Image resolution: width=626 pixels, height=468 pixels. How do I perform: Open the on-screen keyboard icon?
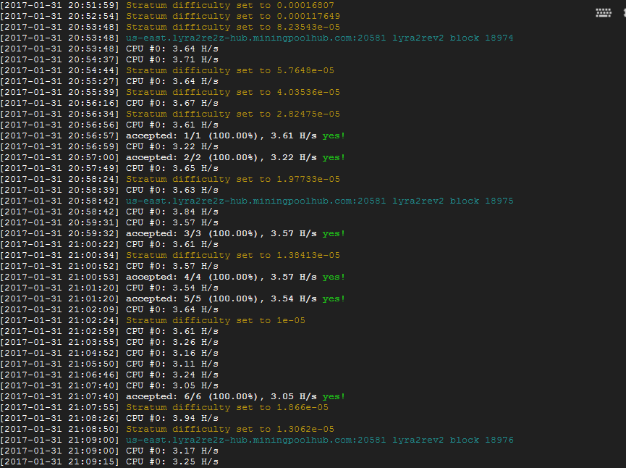604,13
